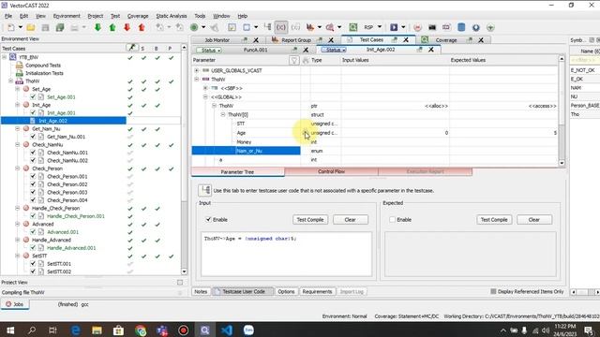Click the green up-arrow toolbar icon
The height and width of the screenshot is (337, 600).
[x=112, y=27]
